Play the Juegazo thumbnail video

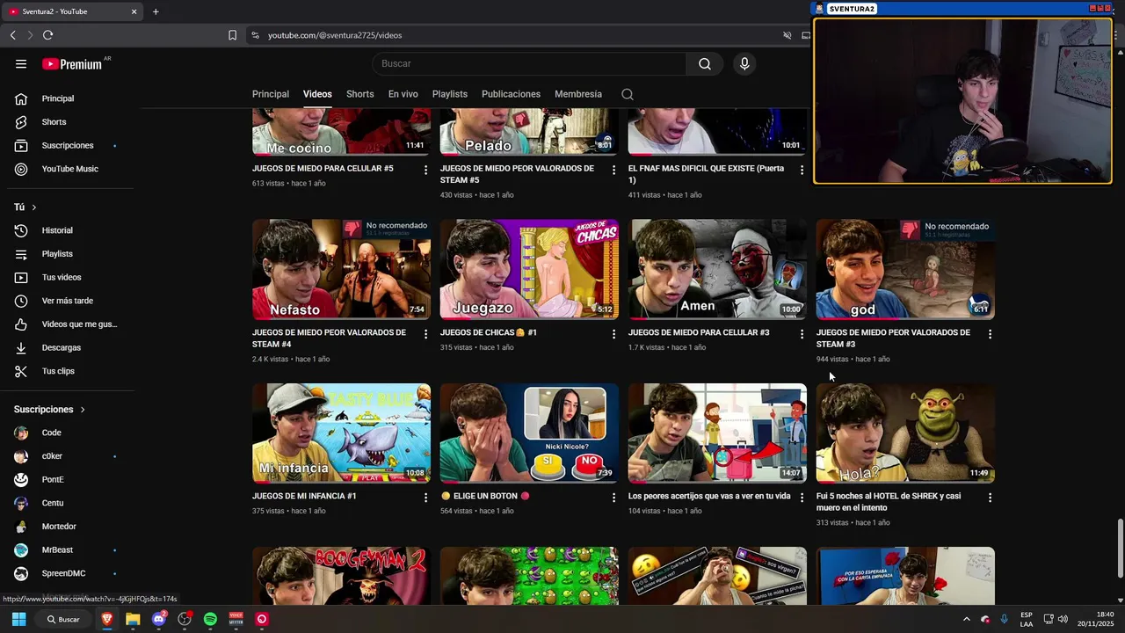coord(529,269)
